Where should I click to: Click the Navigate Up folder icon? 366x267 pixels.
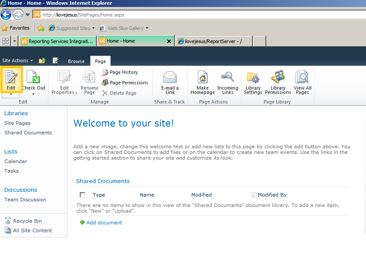[42, 61]
